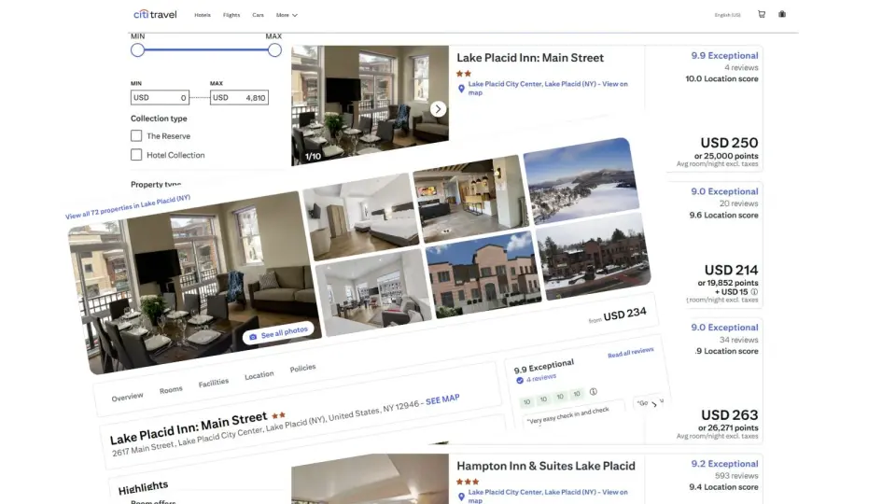The height and width of the screenshot is (504, 896).
Task: Click info icon beside USD 15
Action: (754, 291)
